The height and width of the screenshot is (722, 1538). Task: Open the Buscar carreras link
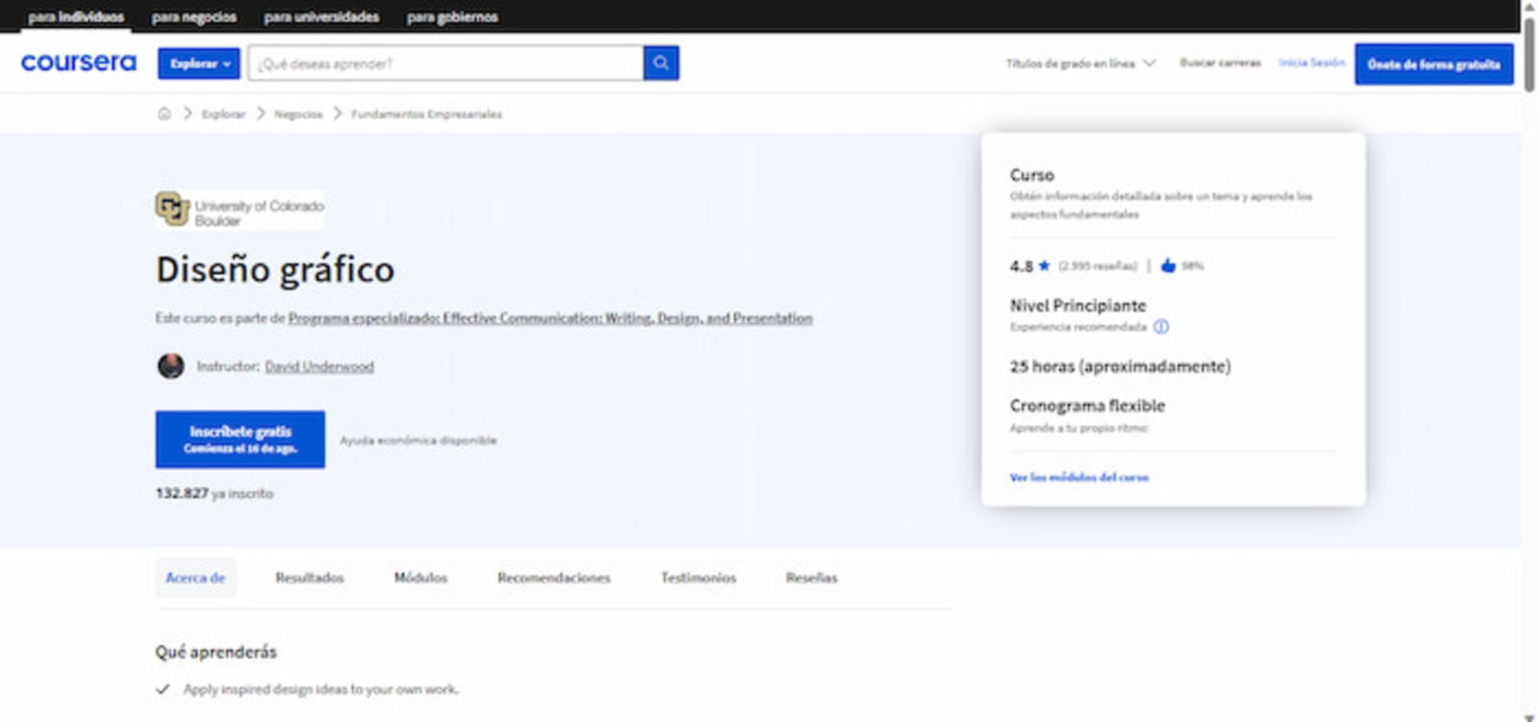tap(1220, 62)
